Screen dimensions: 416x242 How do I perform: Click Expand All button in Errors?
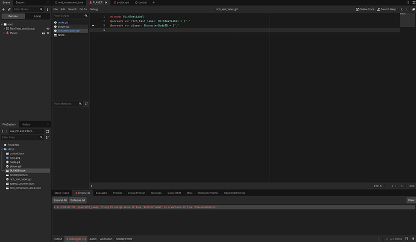[x=60, y=200]
